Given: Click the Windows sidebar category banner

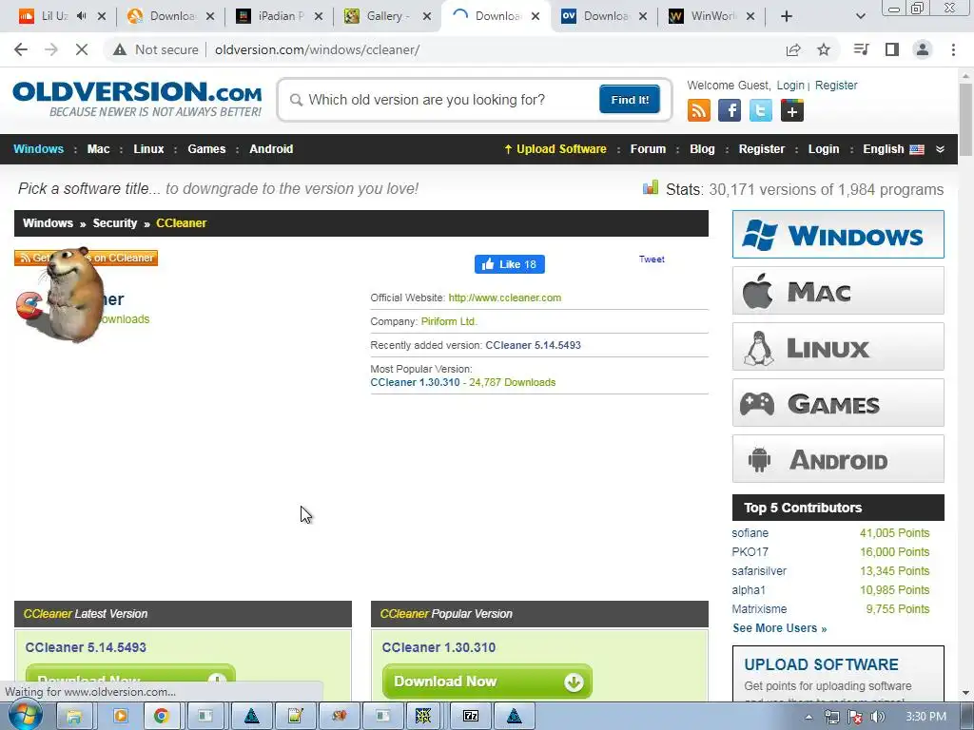Looking at the screenshot, I should (x=838, y=235).
